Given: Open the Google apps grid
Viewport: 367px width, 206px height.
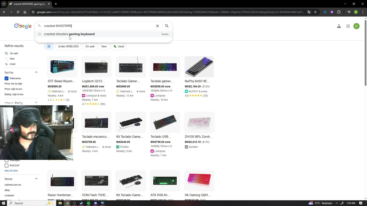Looking at the screenshot, I should pos(348,26).
